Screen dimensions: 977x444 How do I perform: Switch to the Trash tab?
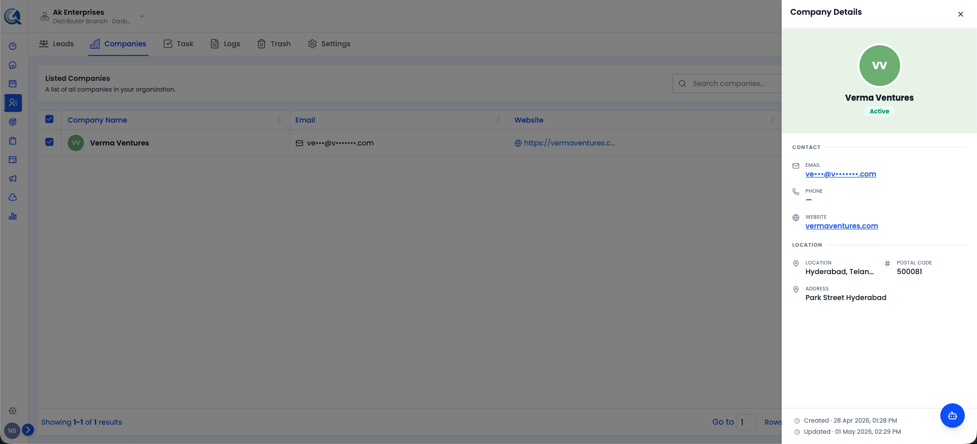(x=274, y=44)
